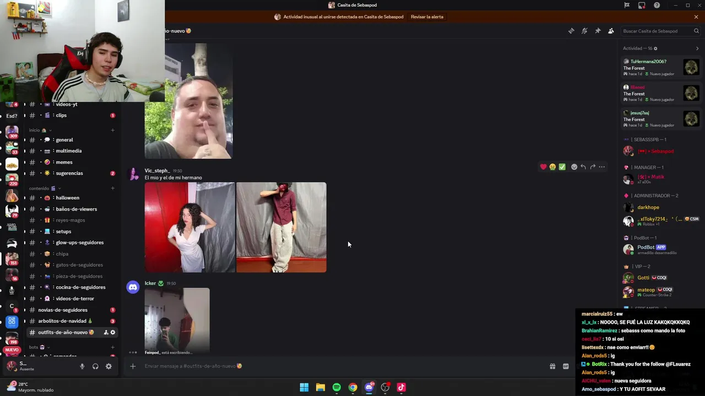Click Vic_steph_ username in chat

[157, 170]
